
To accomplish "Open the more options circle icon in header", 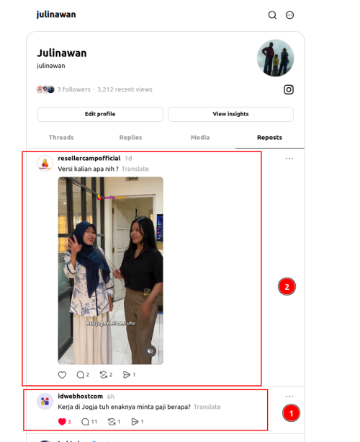I will point(289,15).
